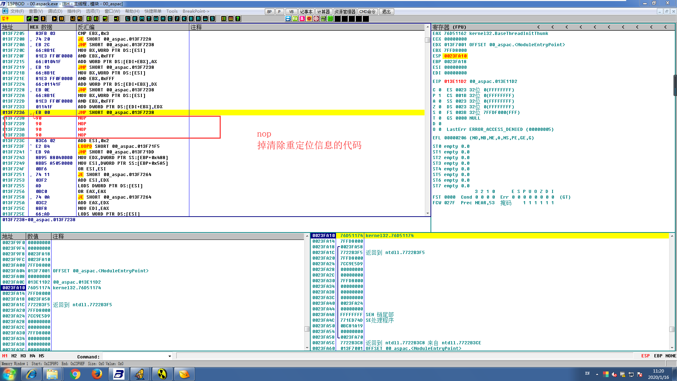Toggle the C carry flag value

(440, 90)
